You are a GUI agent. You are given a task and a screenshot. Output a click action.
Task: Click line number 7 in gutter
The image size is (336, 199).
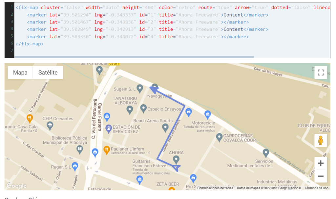click(x=12, y=51)
